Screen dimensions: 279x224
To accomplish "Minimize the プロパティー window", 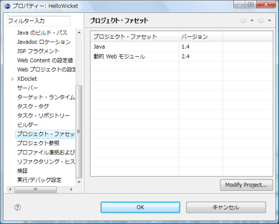I will click(x=239, y=5).
